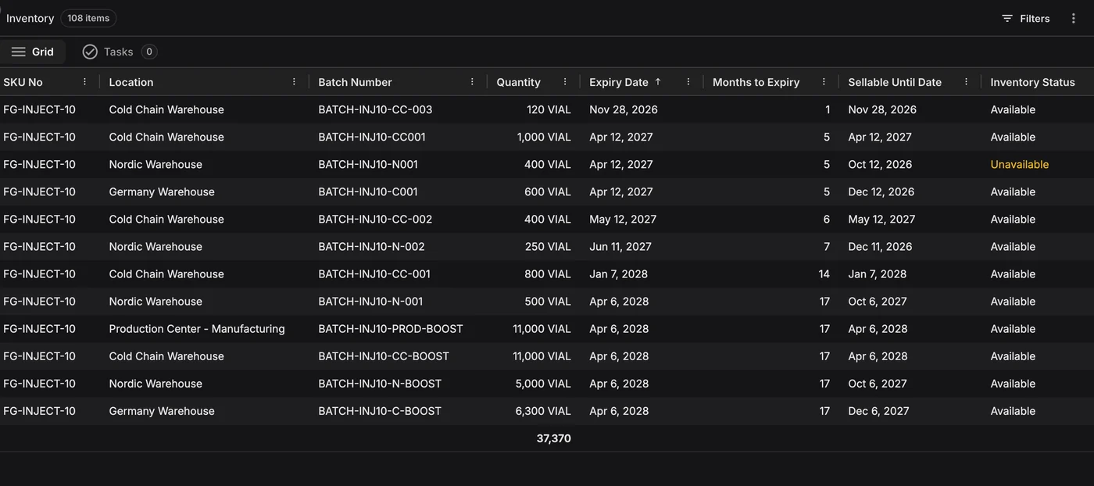Click expiry date May 12, 2027
Image resolution: width=1094 pixels, height=486 pixels.
623,219
